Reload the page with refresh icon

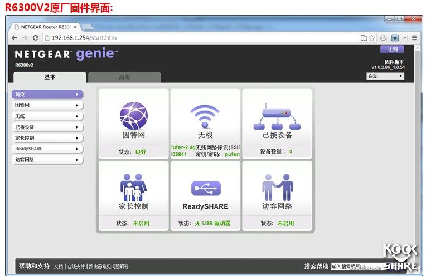pyautogui.click(x=35, y=38)
